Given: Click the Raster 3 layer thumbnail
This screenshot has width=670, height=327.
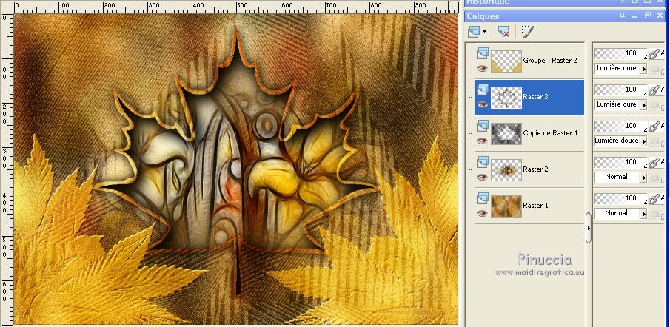Looking at the screenshot, I should tap(506, 98).
